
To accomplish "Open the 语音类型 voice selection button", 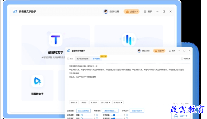I will coord(83,111).
